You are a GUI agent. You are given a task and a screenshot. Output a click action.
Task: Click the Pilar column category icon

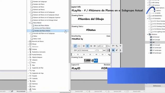tap(30, 65)
